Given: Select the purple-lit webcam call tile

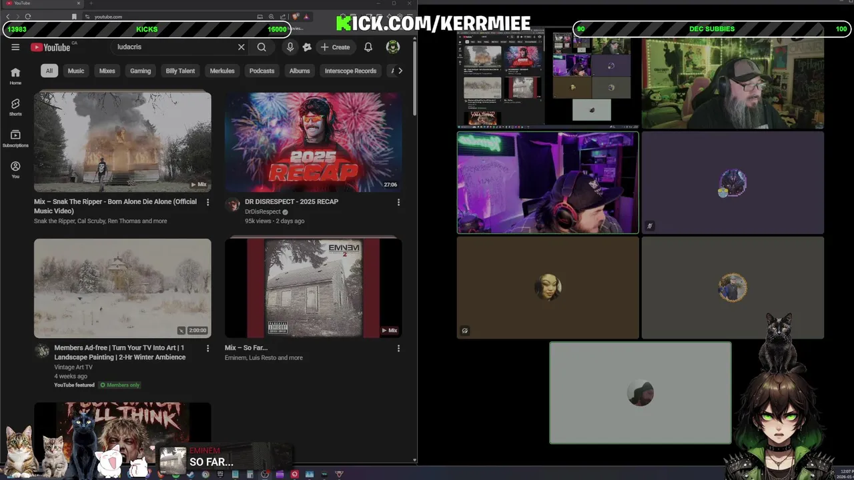Looking at the screenshot, I should pos(548,183).
